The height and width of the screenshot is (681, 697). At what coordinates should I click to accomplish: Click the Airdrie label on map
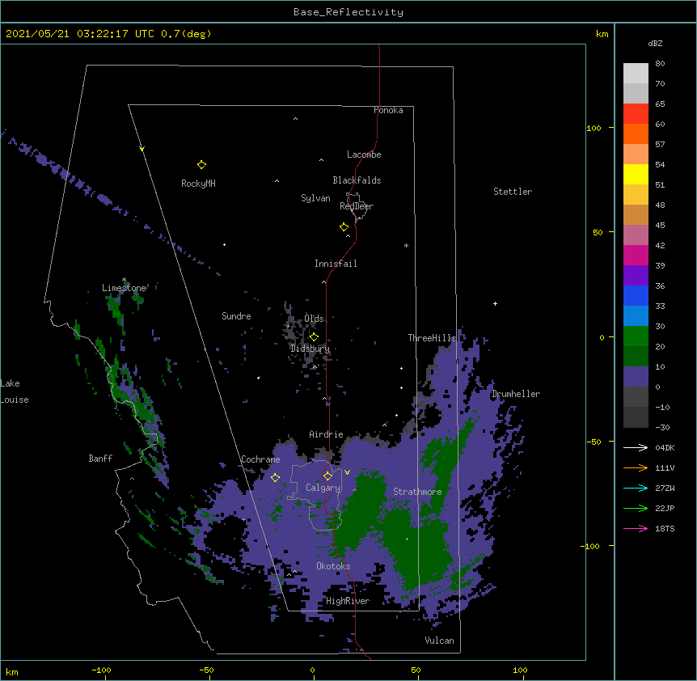(x=327, y=434)
